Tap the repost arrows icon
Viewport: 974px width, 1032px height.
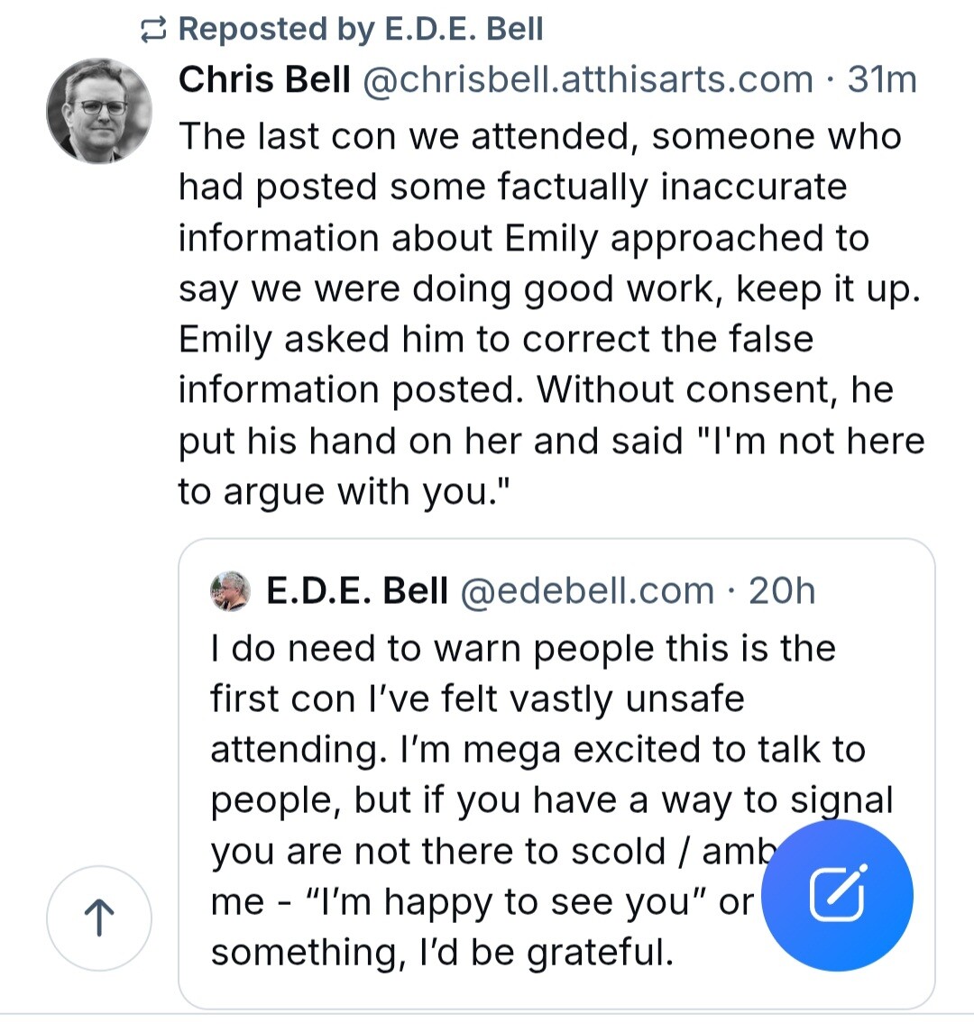point(153,31)
